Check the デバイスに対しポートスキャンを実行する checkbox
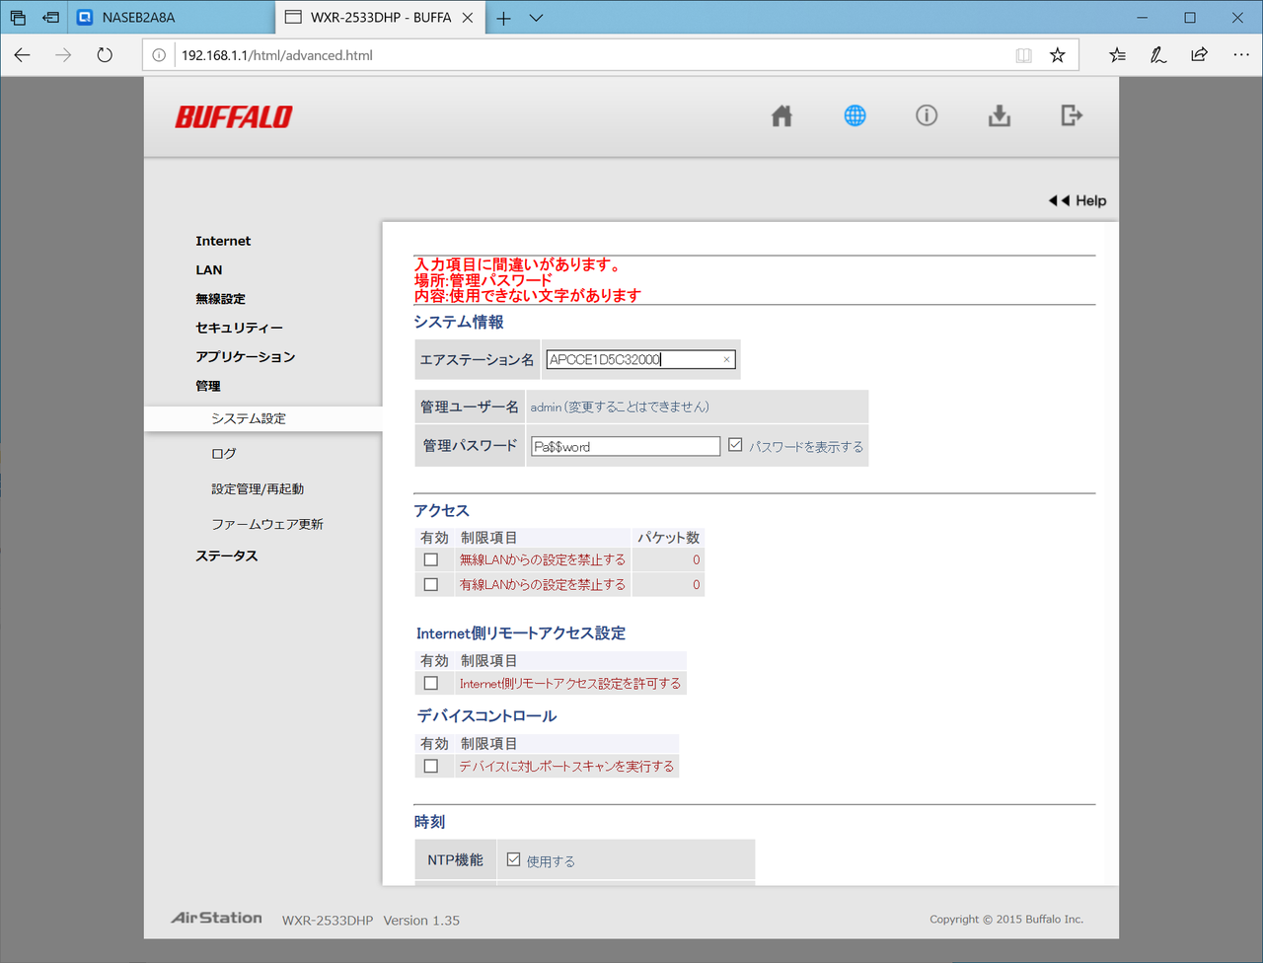The height and width of the screenshot is (963, 1263). tap(431, 766)
